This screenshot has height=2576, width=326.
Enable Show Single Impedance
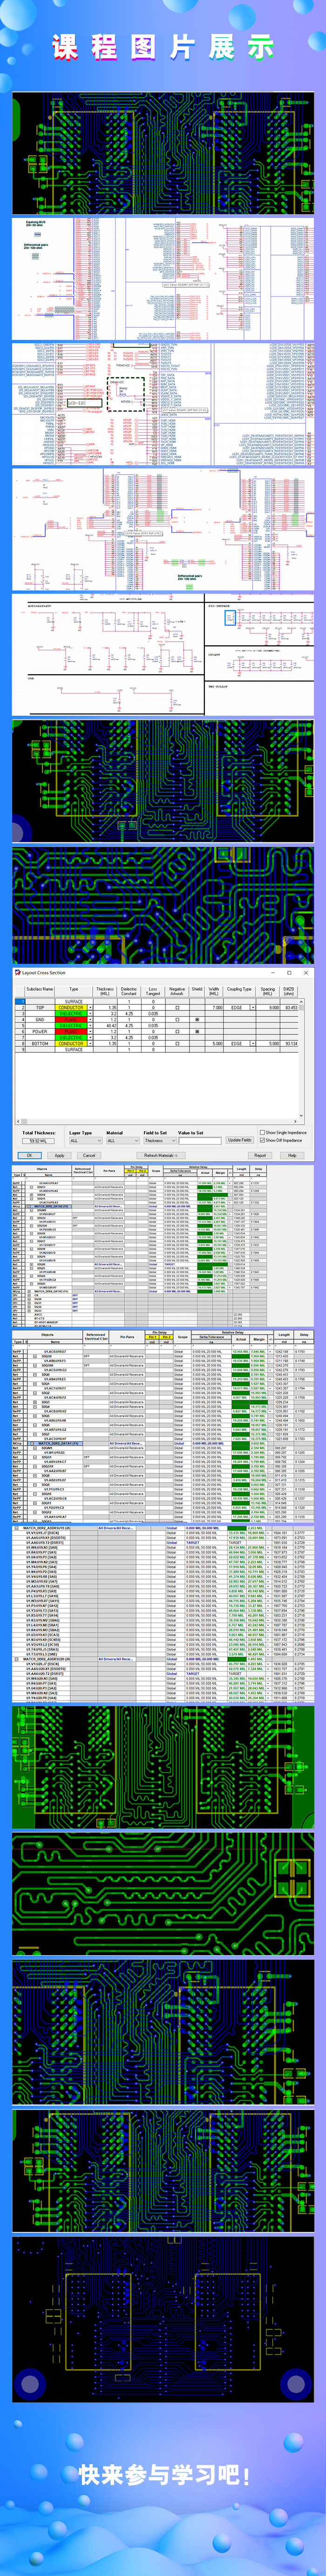point(262,1133)
